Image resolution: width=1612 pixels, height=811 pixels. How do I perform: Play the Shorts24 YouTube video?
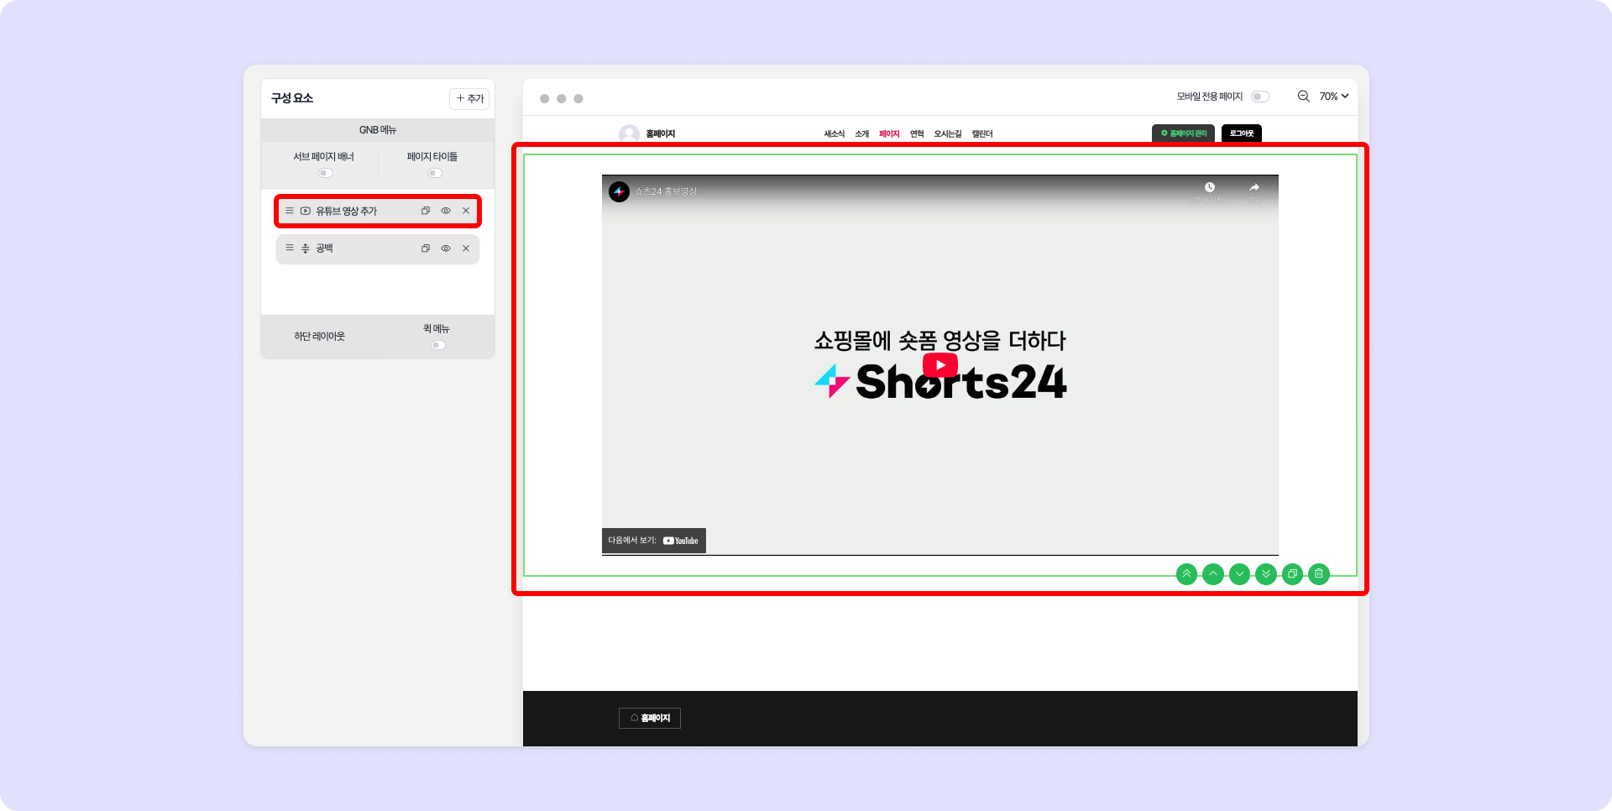[940, 365]
